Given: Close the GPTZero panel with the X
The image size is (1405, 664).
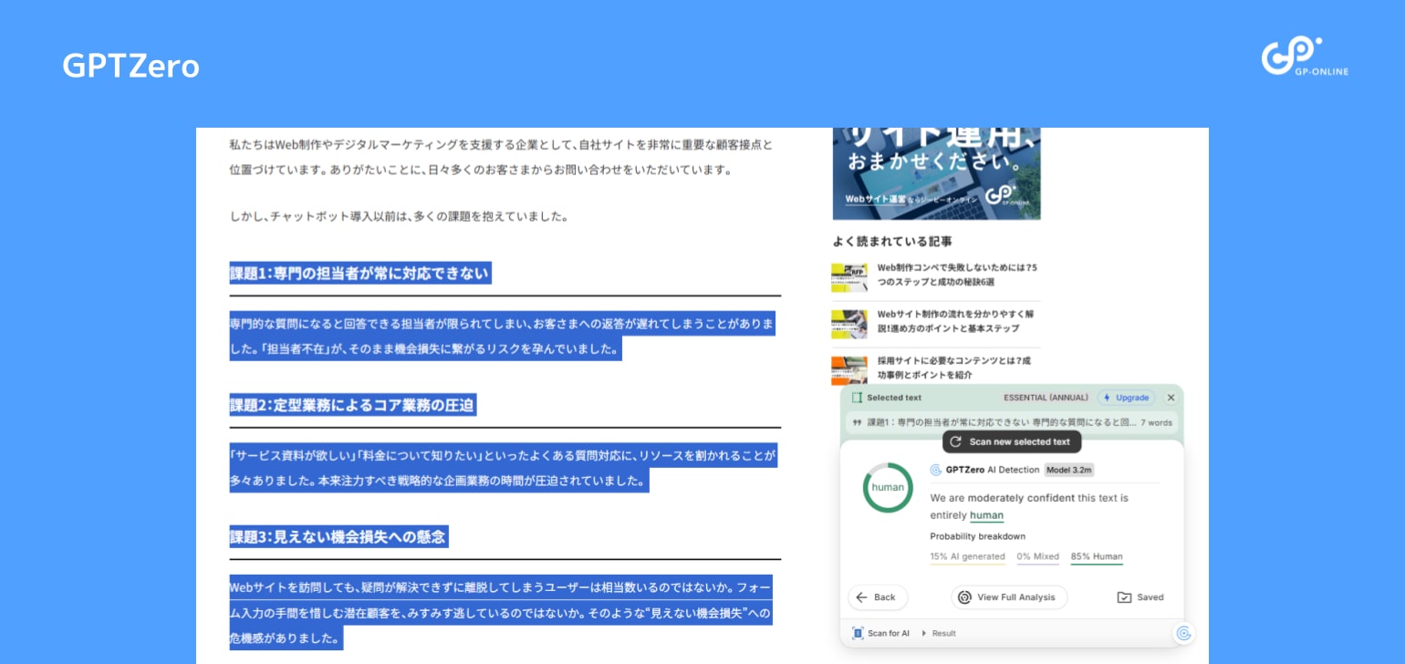Looking at the screenshot, I should [1171, 398].
